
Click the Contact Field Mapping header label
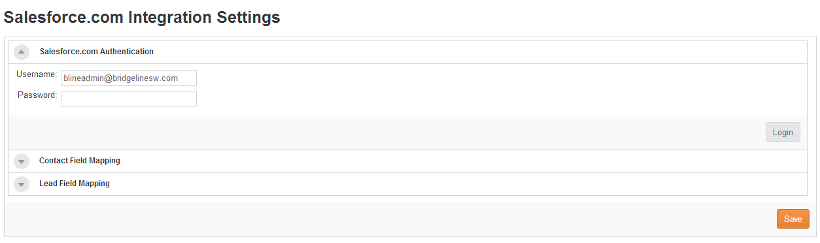(80, 160)
